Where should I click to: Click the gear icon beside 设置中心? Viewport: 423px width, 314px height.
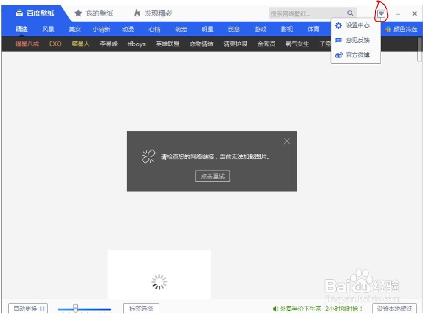pos(338,25)
